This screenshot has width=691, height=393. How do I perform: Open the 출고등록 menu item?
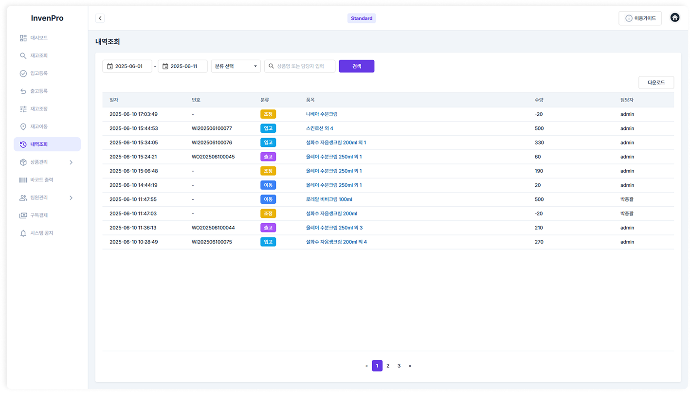point(47,91)
